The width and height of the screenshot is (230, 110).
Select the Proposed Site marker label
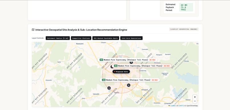pos(121,72)
